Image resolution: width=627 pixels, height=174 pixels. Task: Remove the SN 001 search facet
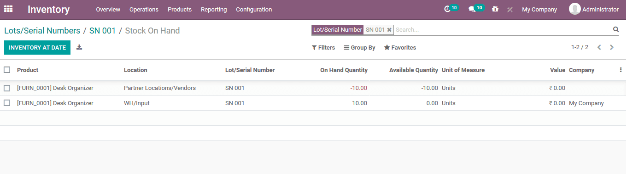[x=389, y=30]
